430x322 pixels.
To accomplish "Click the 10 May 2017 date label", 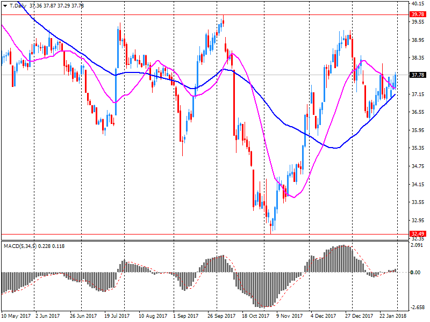I will 16,317.
